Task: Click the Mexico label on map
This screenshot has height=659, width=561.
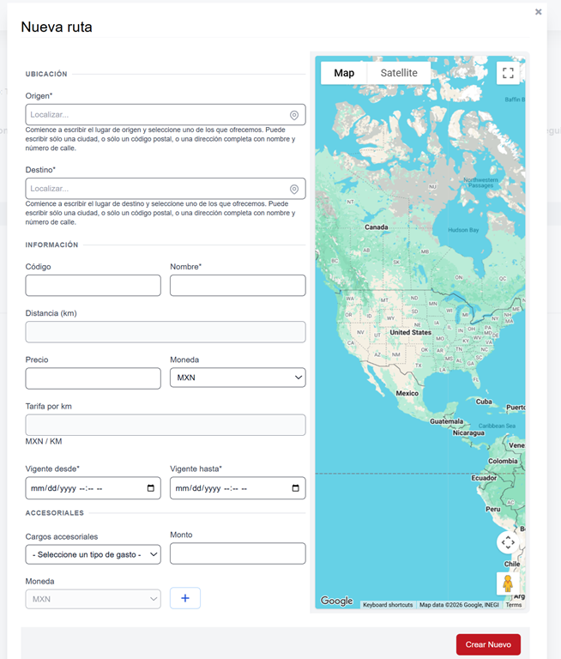Action: pos(407,393)
